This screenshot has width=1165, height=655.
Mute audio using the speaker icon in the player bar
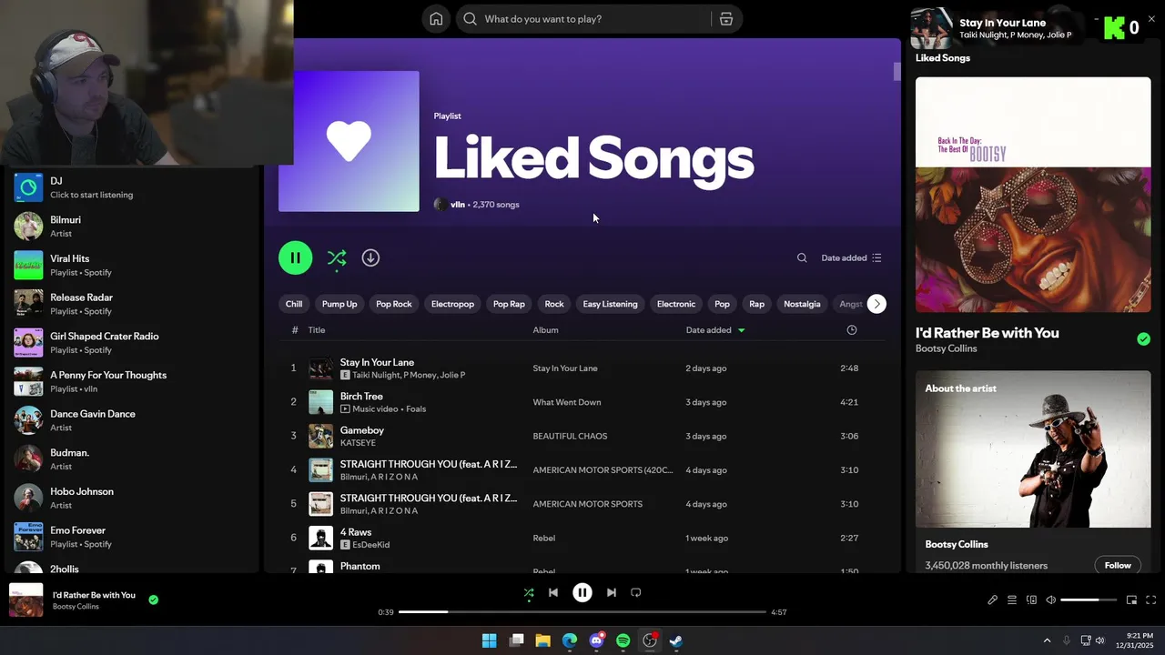pyautogui.click(x=1050, y=600)
